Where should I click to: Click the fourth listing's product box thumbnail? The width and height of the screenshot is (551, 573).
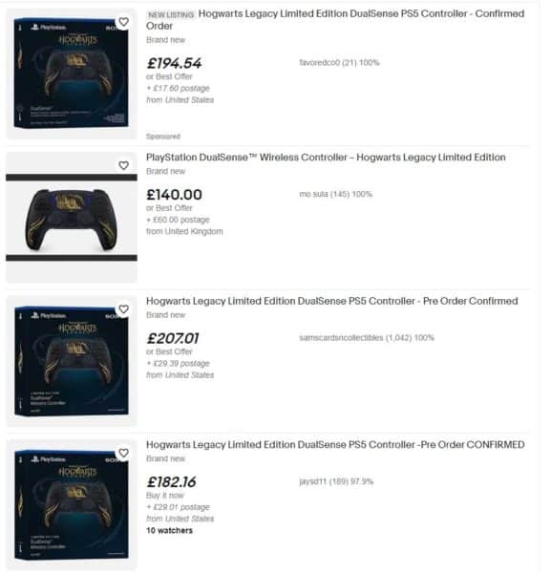(72, 505)
